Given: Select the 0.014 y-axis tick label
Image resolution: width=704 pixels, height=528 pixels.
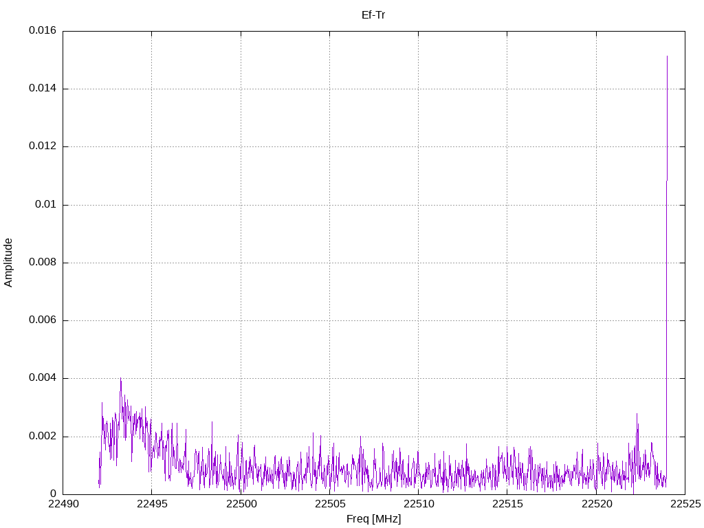Looking at the screenshot, I should pos(43,89).
